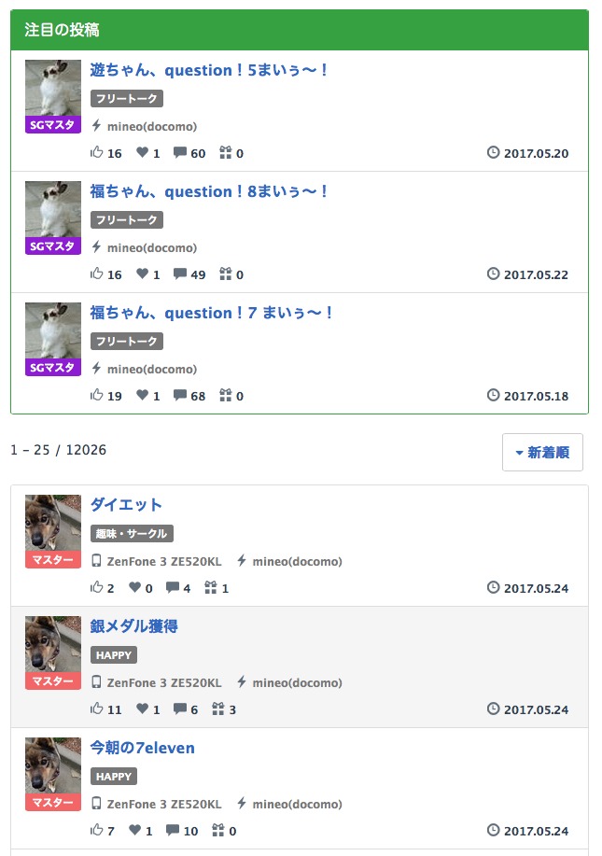Image resolution: width=602 pixels, height=856 pixels.
Task: Click ZenFone 3 ZE520KL on 銀メダル獲得 post
Action: (x=163, y=682)
